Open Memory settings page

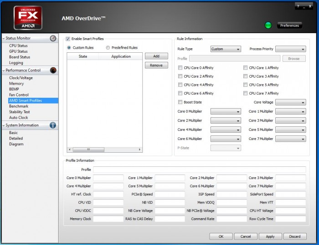[x=16, y=84]
